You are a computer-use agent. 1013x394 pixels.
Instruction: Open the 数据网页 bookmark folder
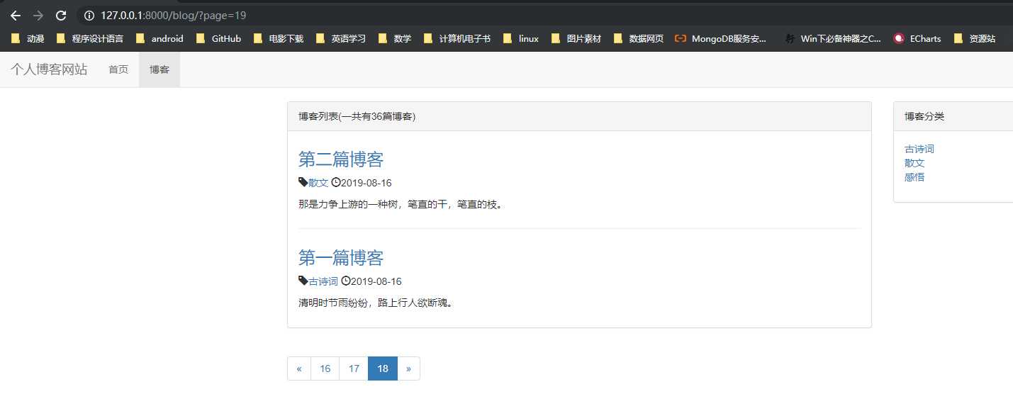pos(639,39)
